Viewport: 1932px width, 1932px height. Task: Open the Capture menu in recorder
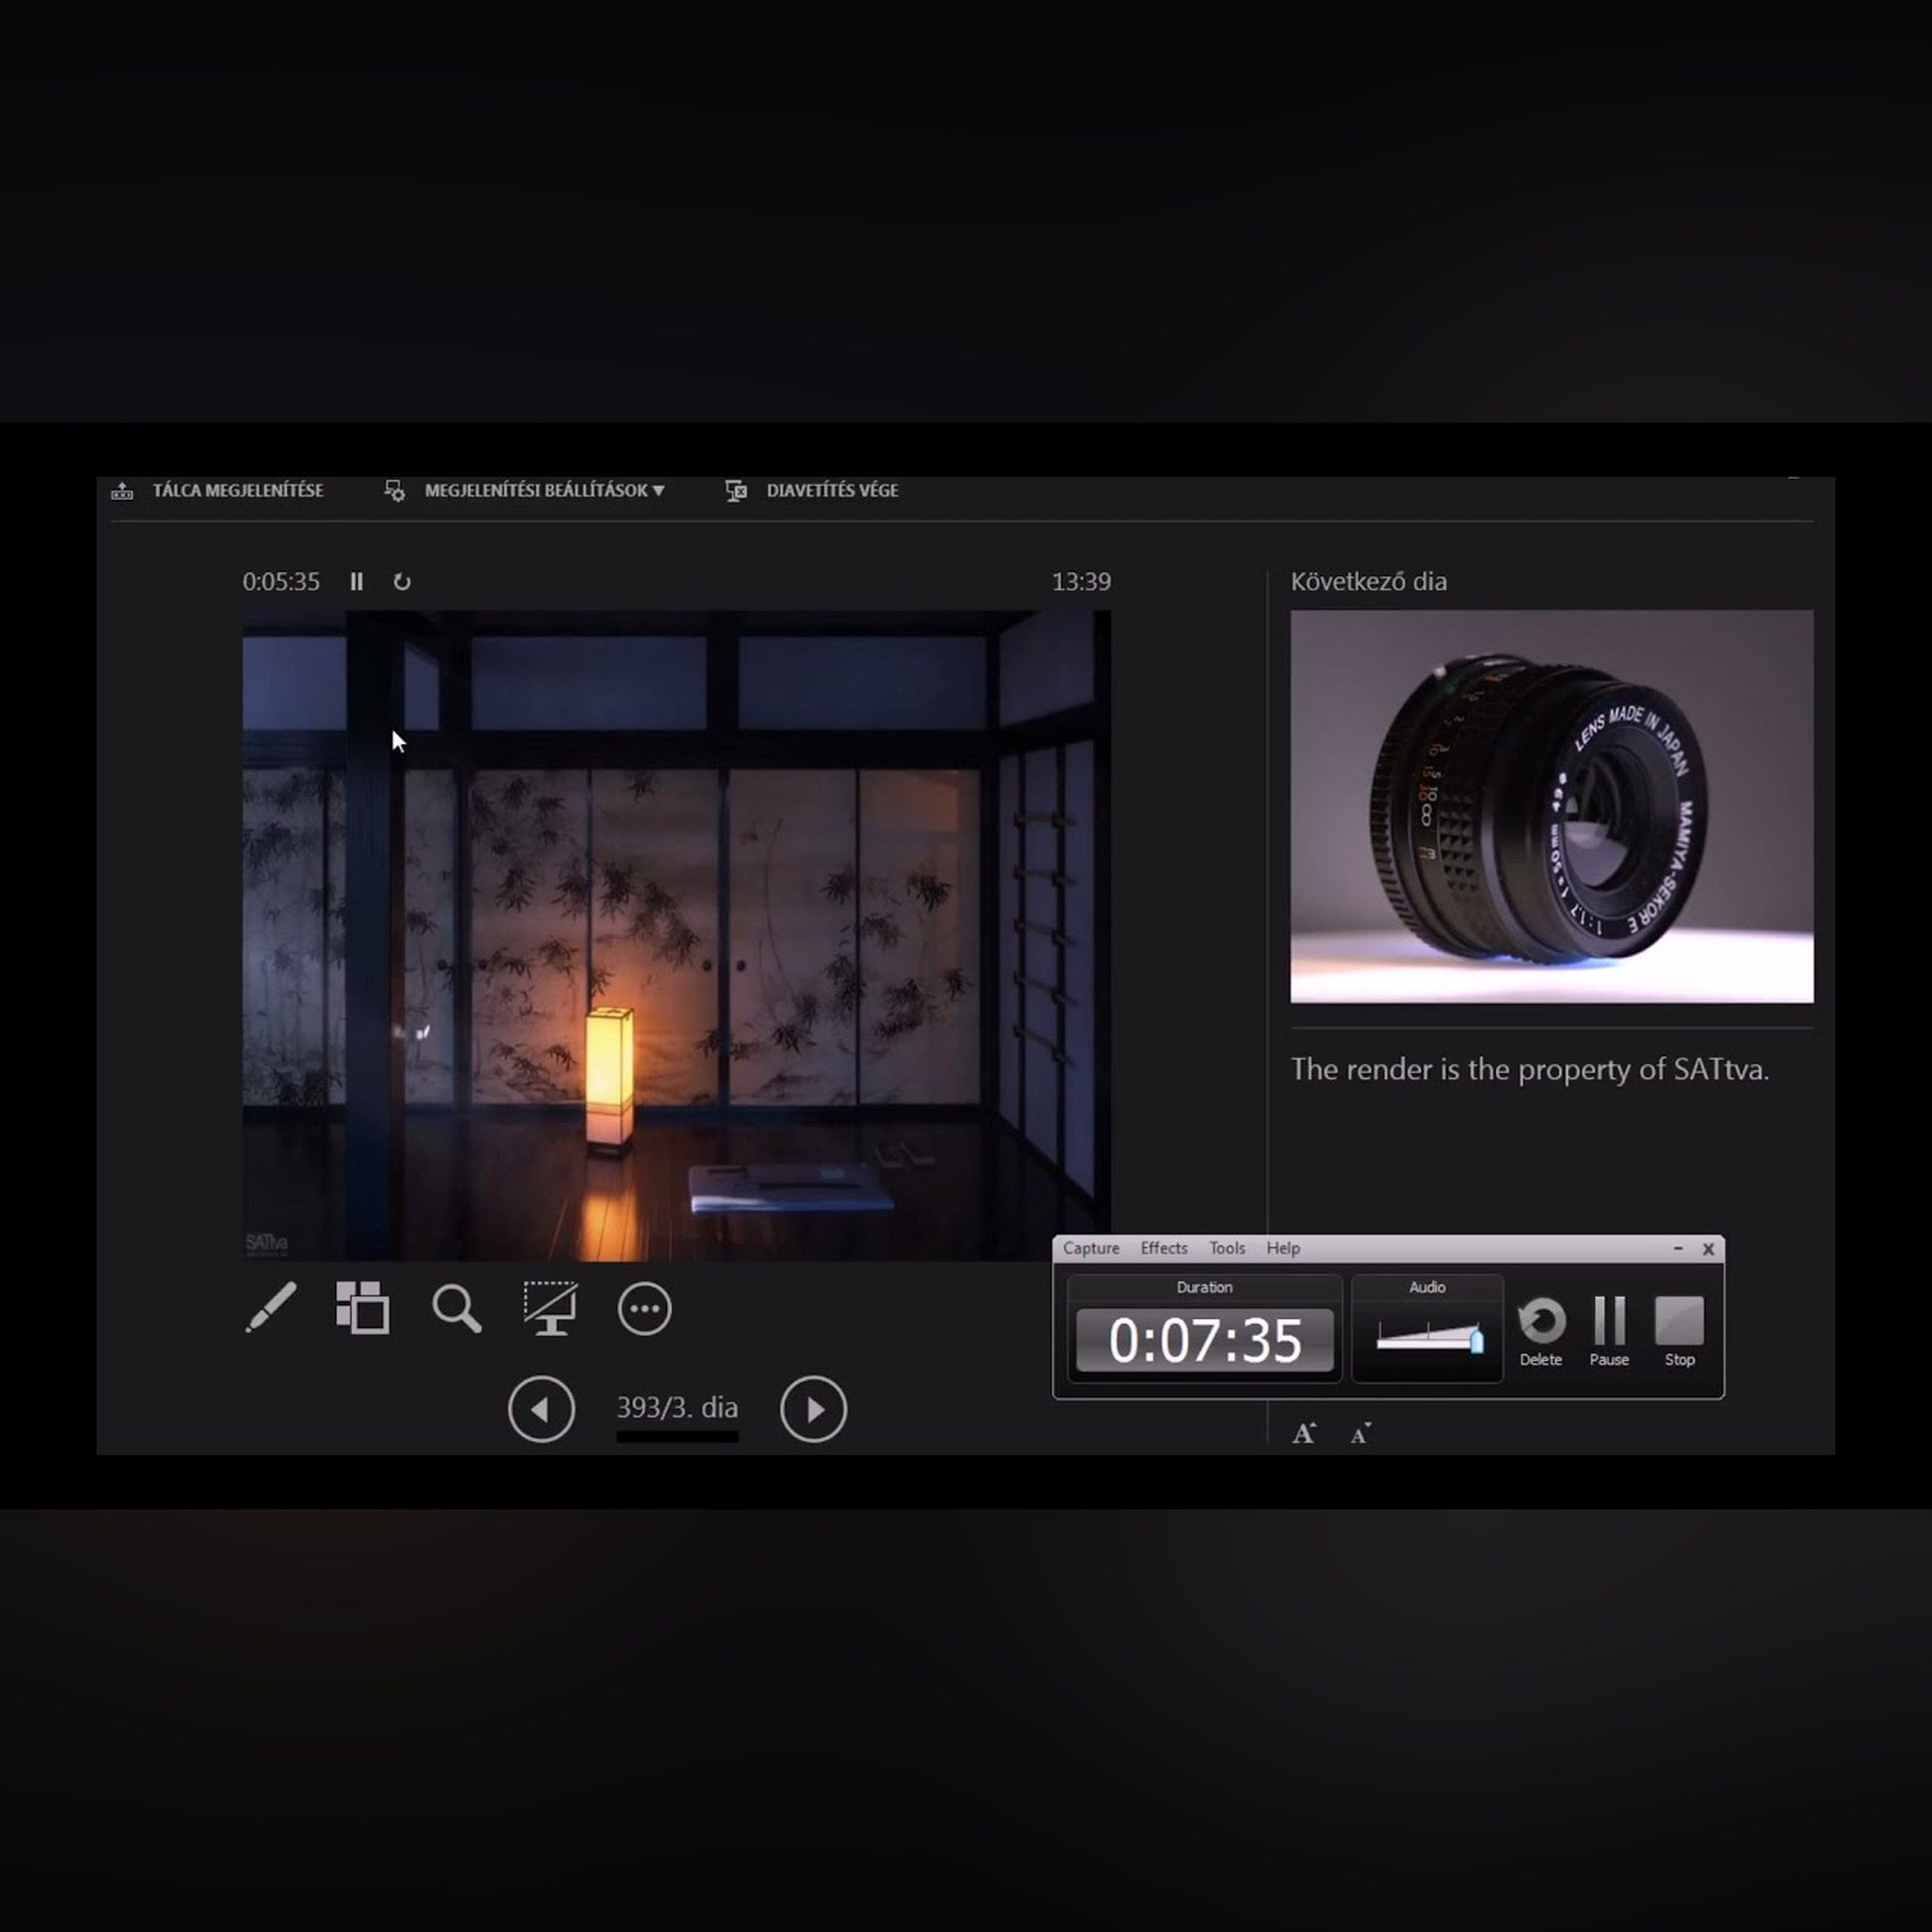coord(1091,1248)
